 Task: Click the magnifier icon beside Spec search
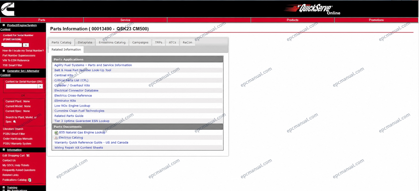[15, 122]
